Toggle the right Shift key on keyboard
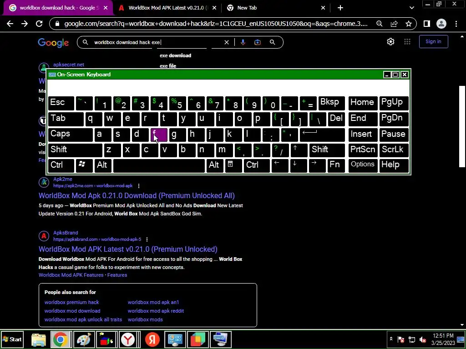 (x=327, y=150)
